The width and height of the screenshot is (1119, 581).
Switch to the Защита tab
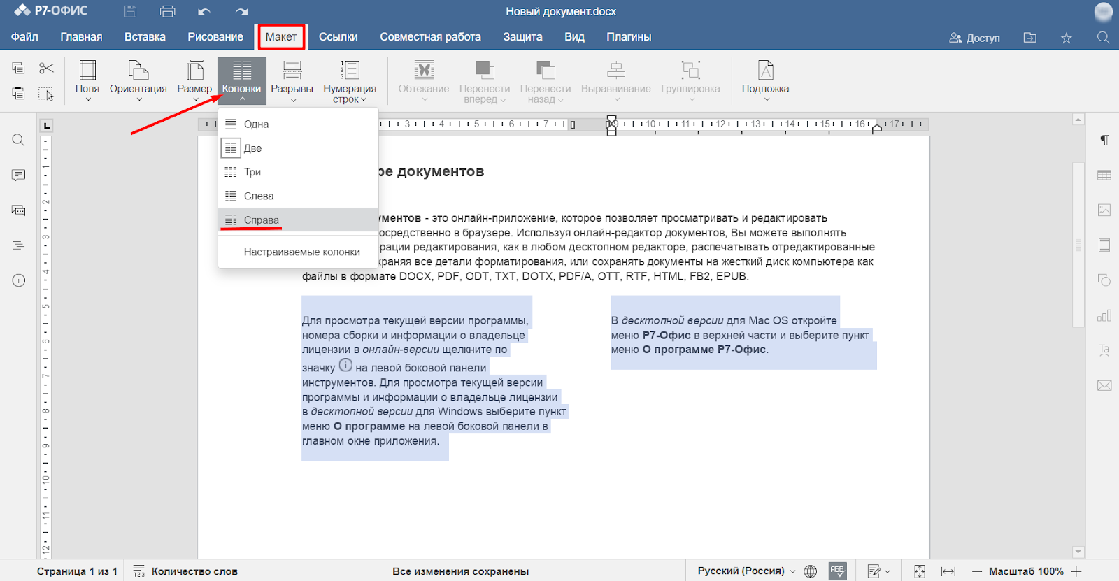(522, 37)
